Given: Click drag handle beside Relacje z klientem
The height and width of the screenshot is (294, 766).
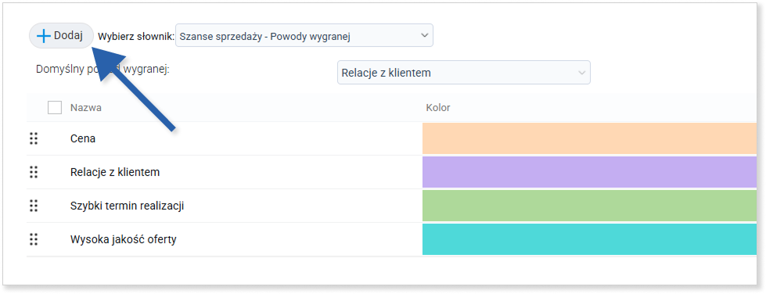Looking at the screenshot, I should tap(33, 172).
